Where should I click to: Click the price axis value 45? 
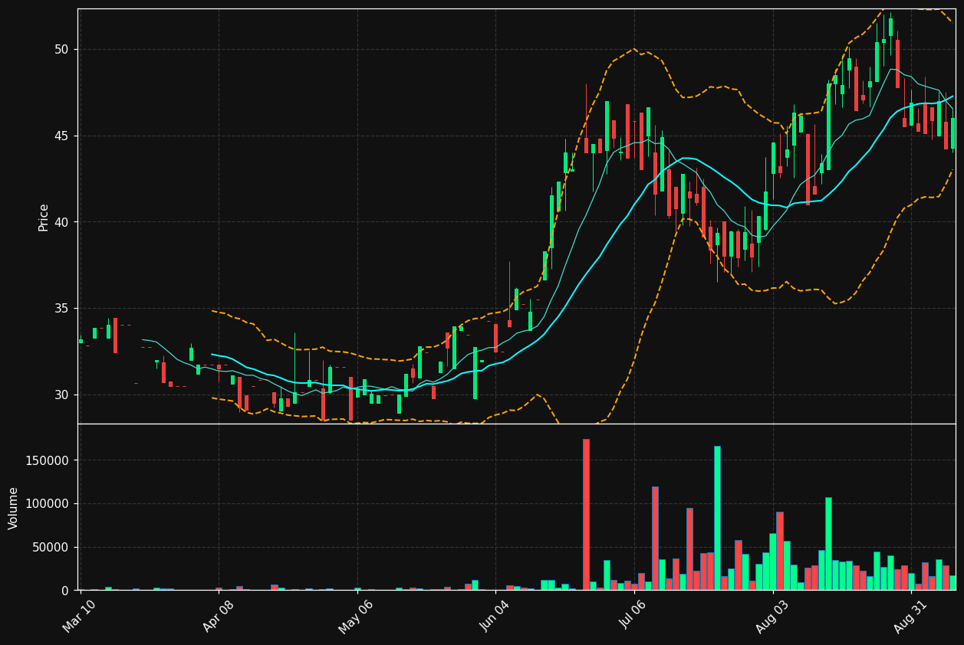tap(61, 136)
